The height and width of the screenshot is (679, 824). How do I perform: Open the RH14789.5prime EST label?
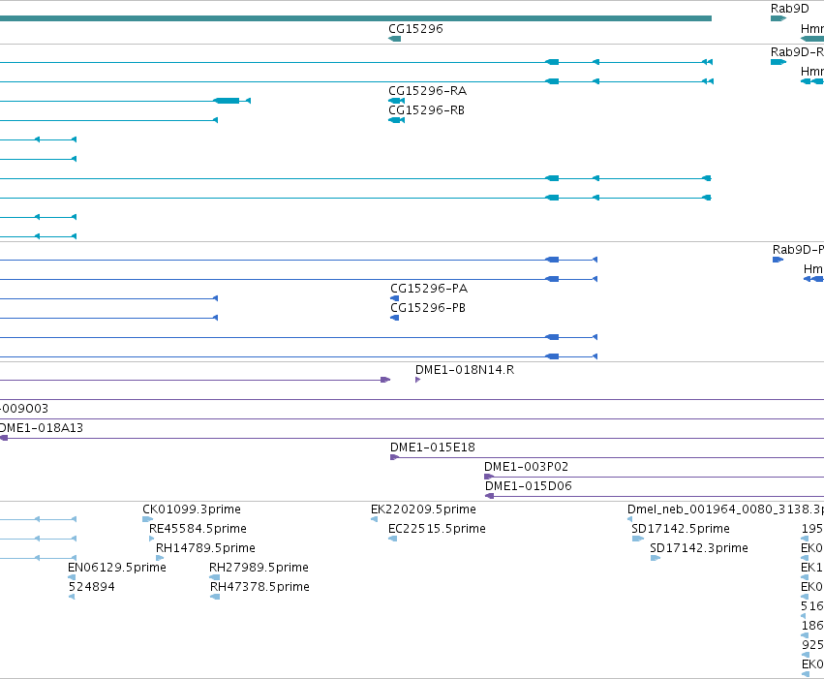pos(205,548)
